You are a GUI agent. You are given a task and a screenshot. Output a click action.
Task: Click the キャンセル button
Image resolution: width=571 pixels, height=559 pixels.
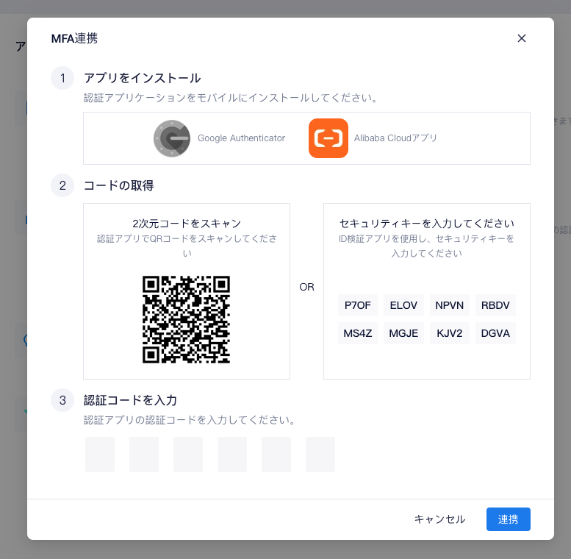point(439,519)
